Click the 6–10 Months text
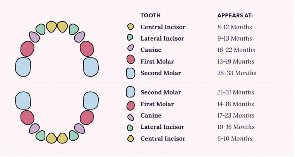 pyautogui.click(x=235, y=138)
